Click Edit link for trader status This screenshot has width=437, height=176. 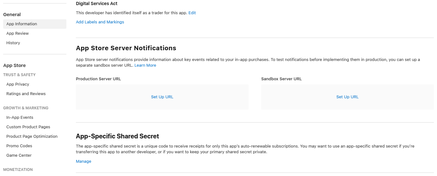(x=192, y=13)
